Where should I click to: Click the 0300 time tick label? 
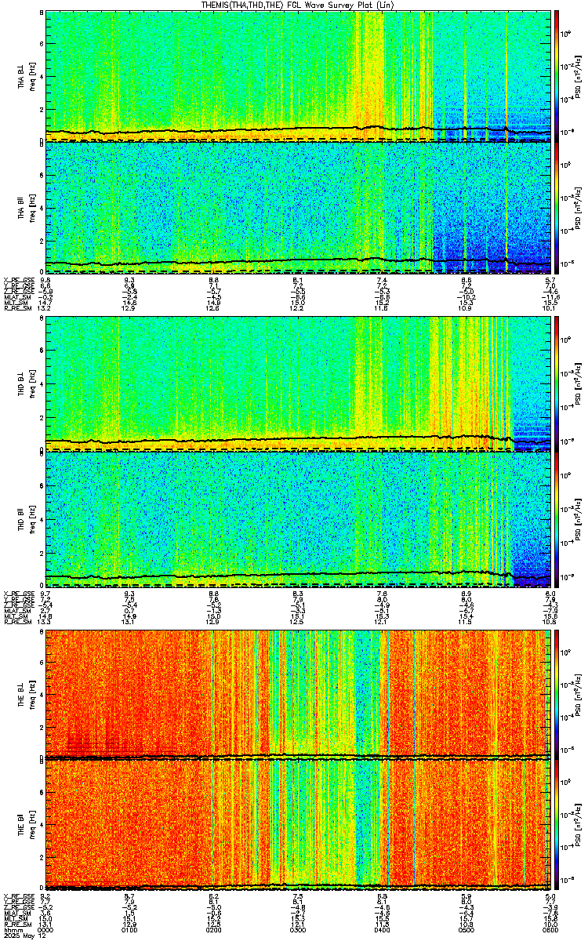tap(298, 929)
